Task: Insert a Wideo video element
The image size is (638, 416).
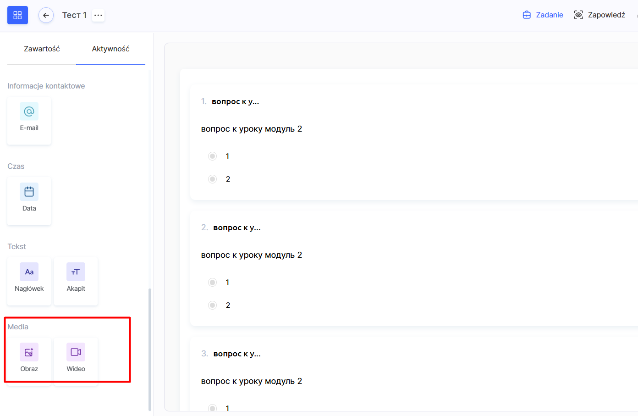Action: 76,361
